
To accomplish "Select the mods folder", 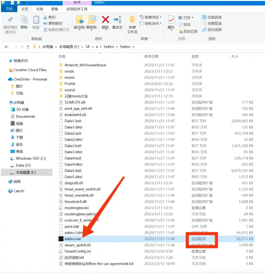I will (69, 71).
